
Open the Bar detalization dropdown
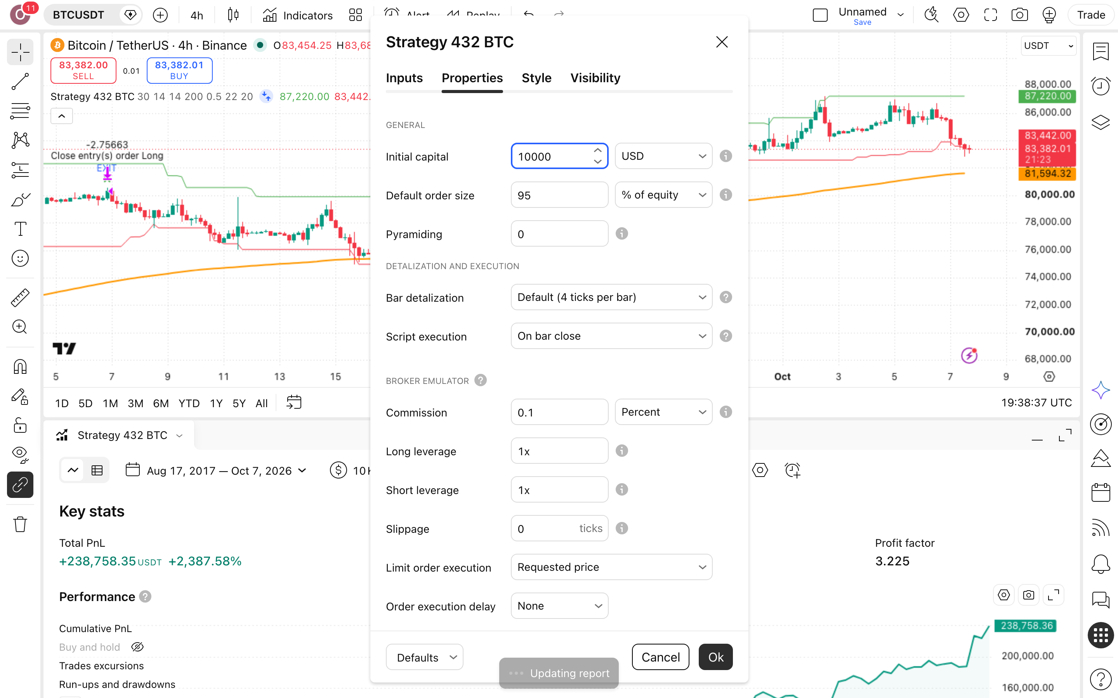click(612, 297)
